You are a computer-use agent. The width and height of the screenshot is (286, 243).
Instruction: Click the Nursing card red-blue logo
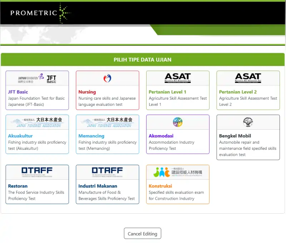pyautogui.click(x=108, y=78)
